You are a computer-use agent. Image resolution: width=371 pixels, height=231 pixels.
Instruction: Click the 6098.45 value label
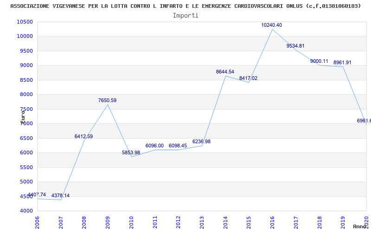178,146
